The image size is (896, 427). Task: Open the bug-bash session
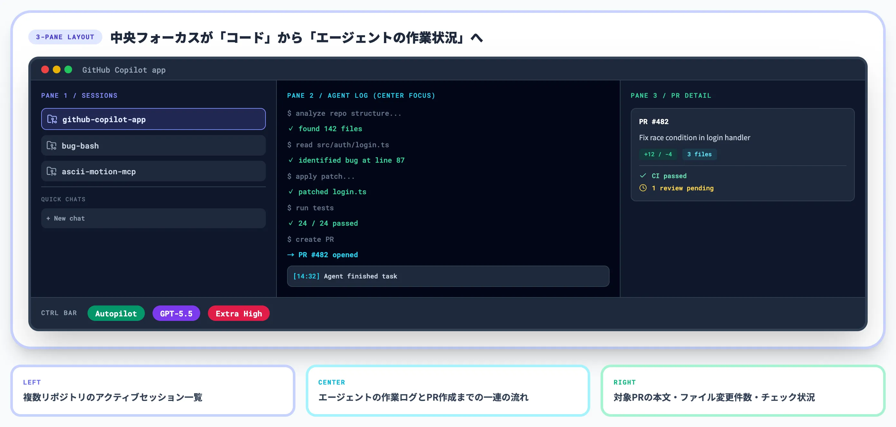pyautogui.click(x=154, y=146)
